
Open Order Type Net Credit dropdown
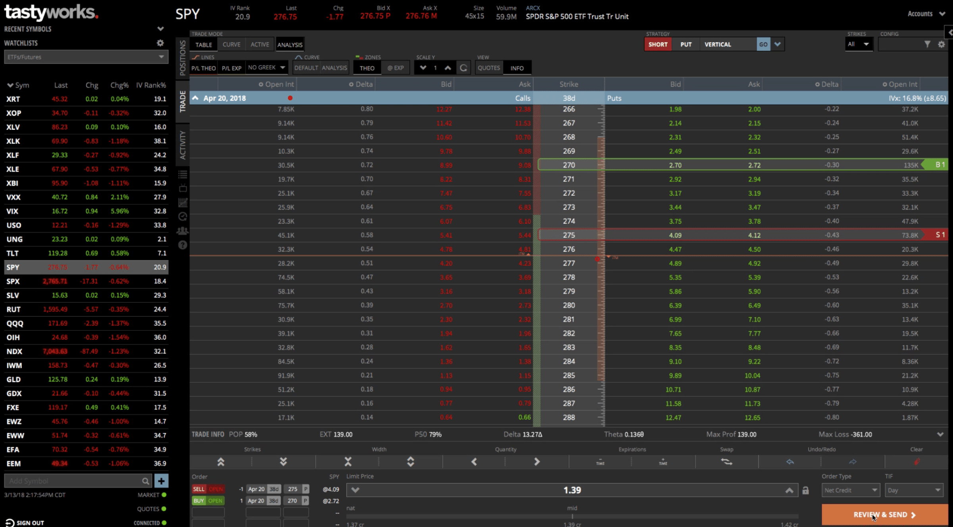pyautogui.click(x=851, y=491)
